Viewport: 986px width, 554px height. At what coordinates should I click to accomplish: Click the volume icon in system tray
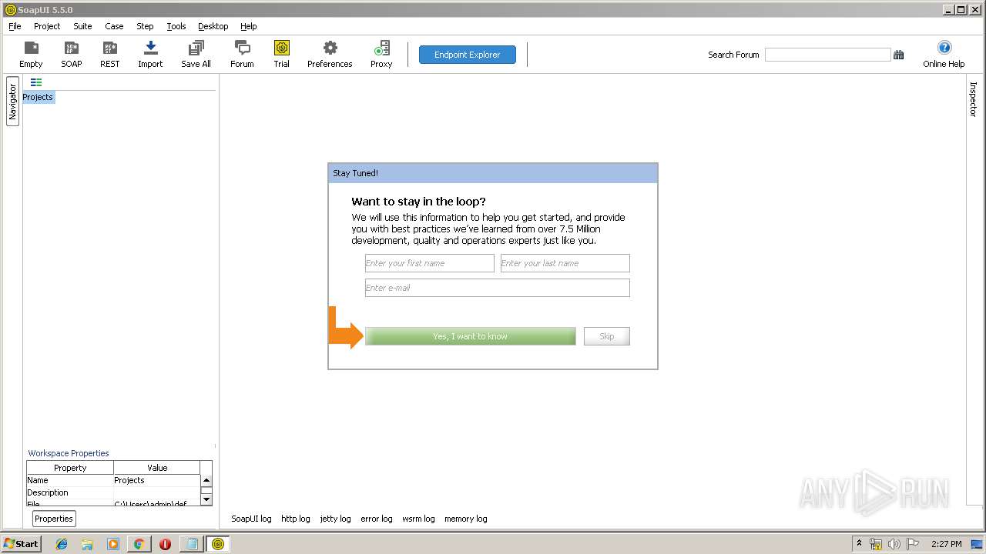coord(894,544)
